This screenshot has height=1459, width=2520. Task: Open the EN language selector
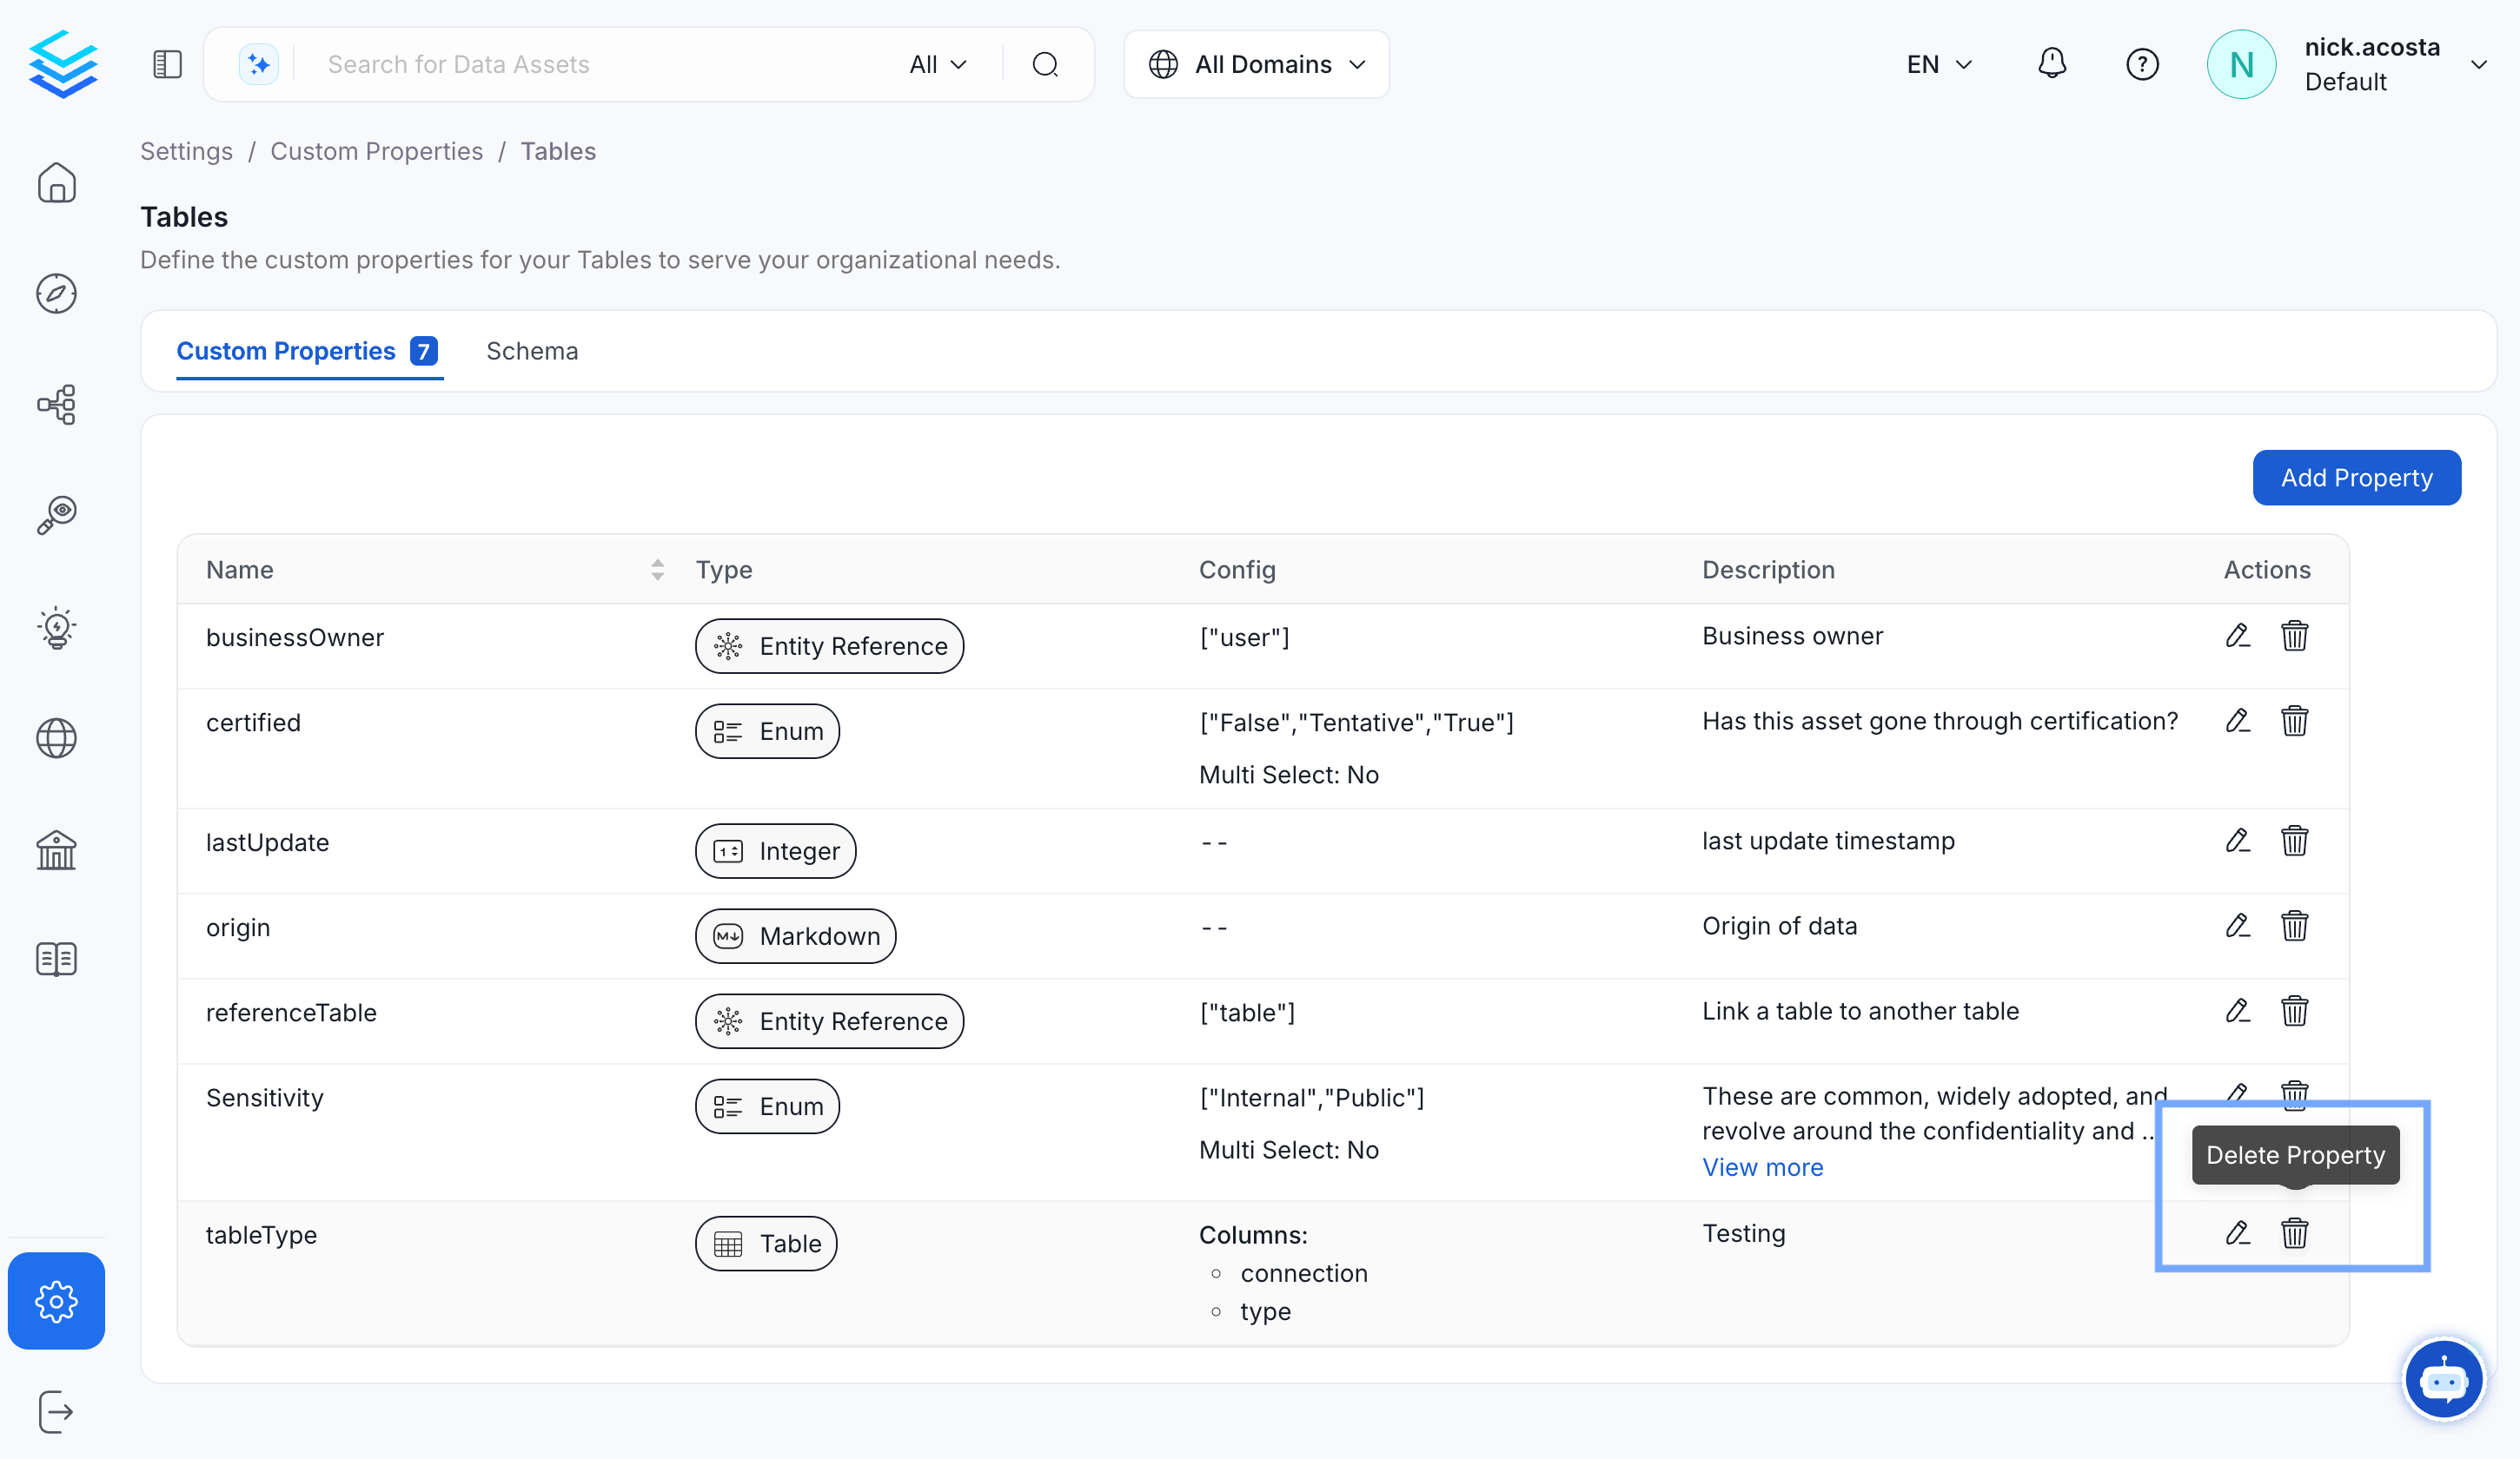[1938, 64]
